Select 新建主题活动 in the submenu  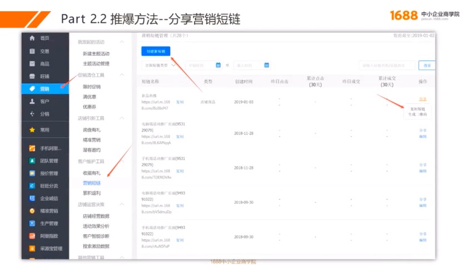pos(96,54)
